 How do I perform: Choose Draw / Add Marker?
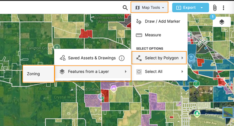pos(159,21)
